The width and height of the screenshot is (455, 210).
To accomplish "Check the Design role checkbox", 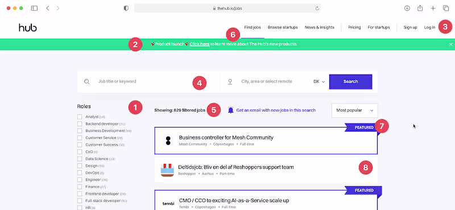I will click(80, 166).
